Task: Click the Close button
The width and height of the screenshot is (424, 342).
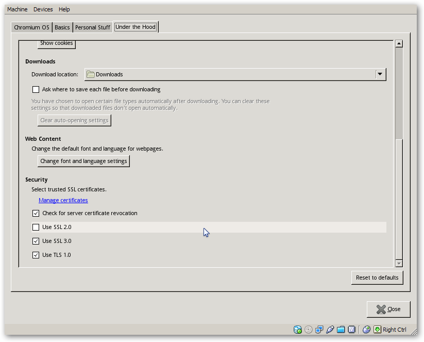Action: (388, 309)
